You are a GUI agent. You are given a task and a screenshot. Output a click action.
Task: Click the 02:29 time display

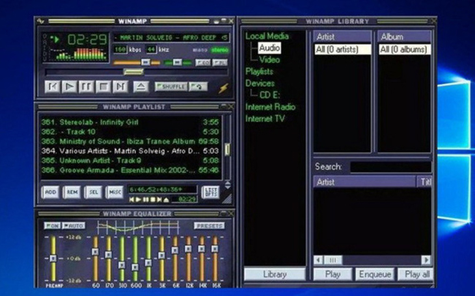(x=87, y=40)
